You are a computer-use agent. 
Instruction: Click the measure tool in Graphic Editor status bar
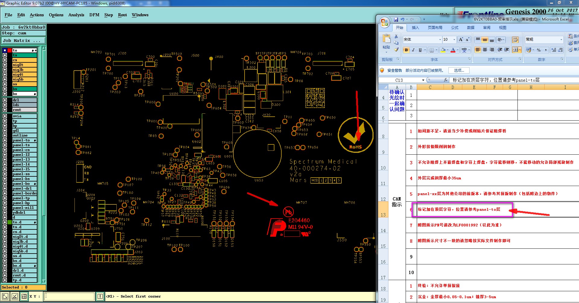[14, 296]
